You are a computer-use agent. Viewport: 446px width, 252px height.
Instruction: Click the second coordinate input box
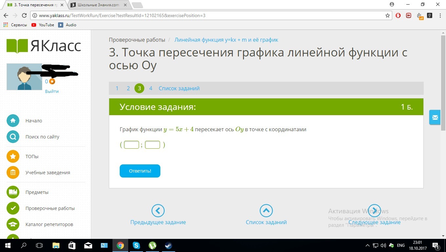tap(152, 145)
